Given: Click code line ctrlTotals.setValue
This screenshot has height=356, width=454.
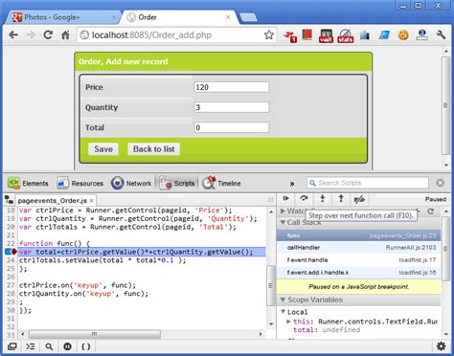Looking at the screenshot, I should [102, 260].
